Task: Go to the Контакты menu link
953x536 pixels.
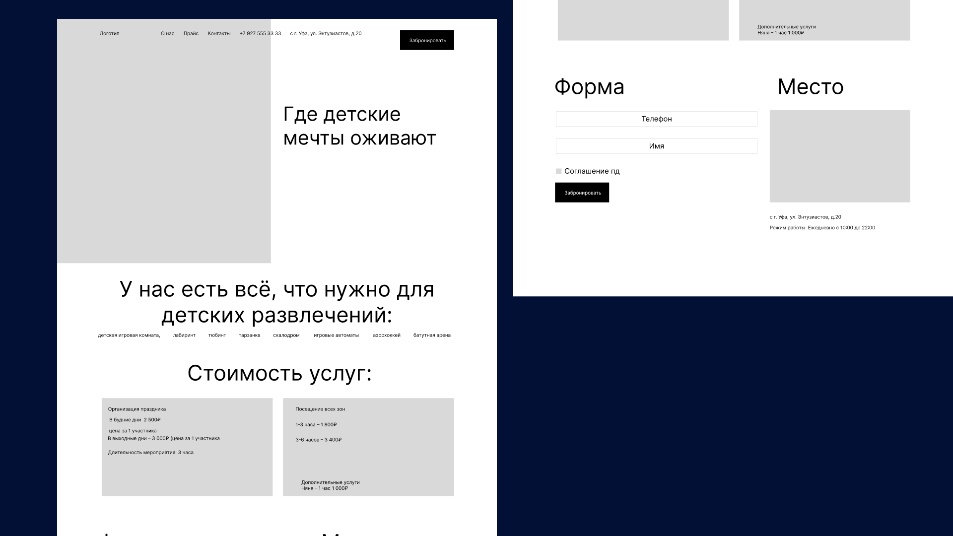Action: [219, 34]
